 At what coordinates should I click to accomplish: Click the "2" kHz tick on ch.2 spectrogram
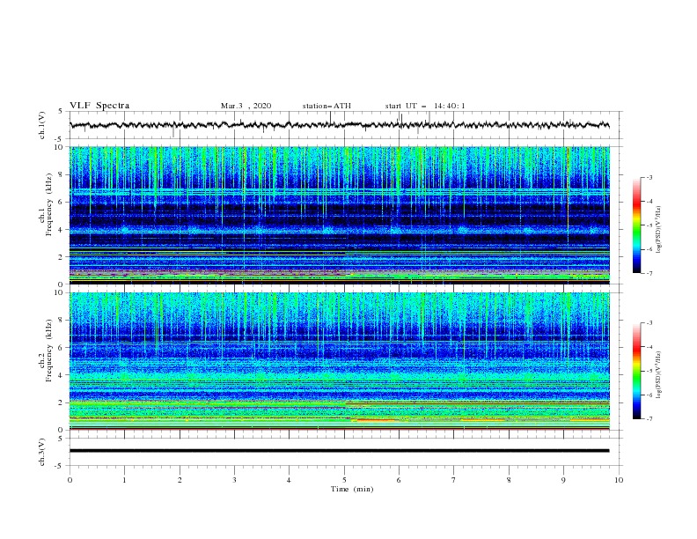[61, 402]
